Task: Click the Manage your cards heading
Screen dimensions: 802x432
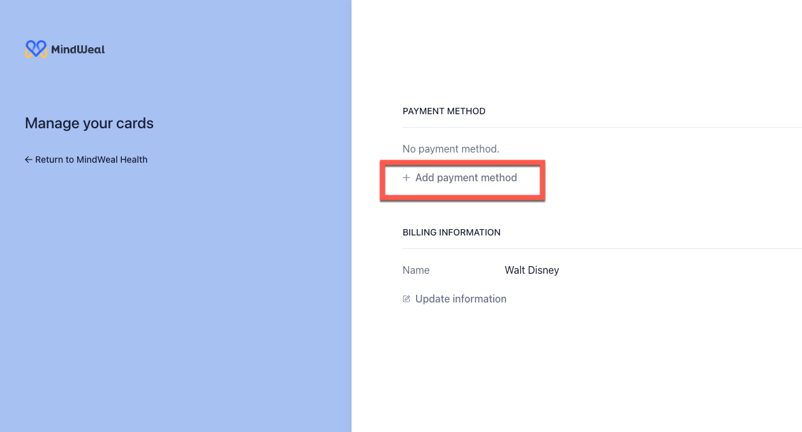Action: (x=89, y=123)
